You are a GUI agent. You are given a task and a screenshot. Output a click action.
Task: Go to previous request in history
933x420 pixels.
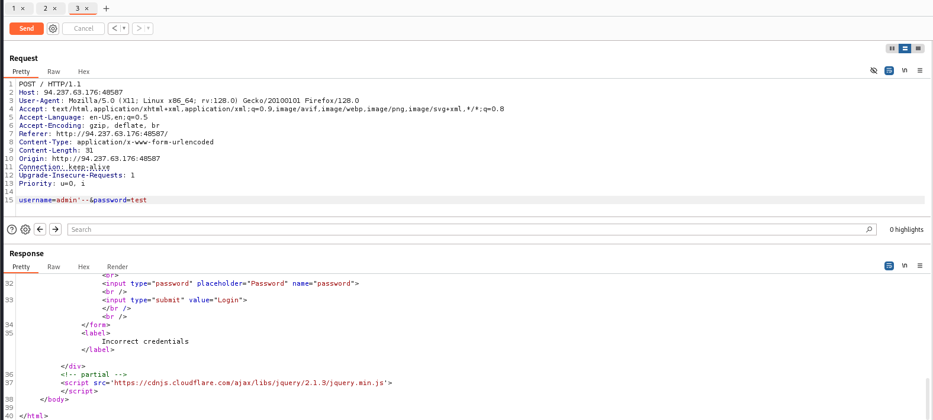[114, 28]
